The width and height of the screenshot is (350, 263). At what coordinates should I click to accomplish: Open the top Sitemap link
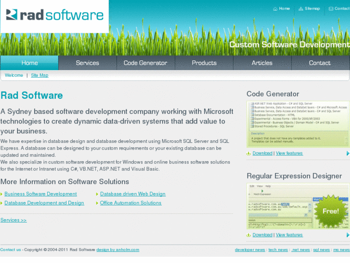(x=312, y=9)
